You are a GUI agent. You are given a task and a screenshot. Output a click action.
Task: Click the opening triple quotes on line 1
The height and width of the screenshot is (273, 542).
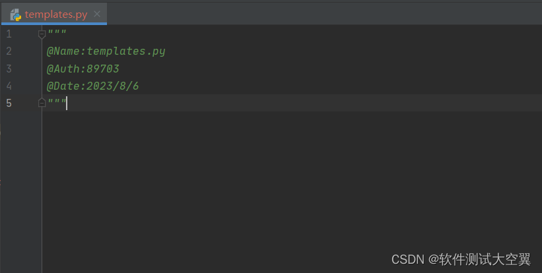(x=57, y=32)
